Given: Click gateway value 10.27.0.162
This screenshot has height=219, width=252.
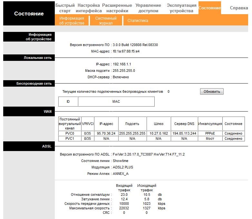Looking at the screenshot, I should [x=158, y=133].
